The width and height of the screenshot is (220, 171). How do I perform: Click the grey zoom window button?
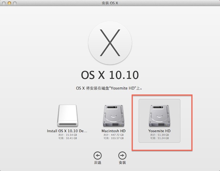click(15, 3)
